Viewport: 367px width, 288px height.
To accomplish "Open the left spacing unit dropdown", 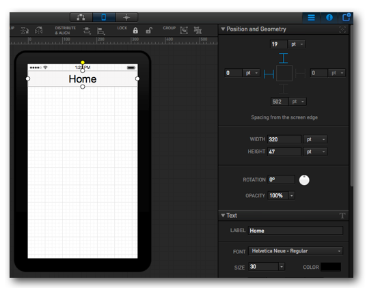I will point(252,73).
